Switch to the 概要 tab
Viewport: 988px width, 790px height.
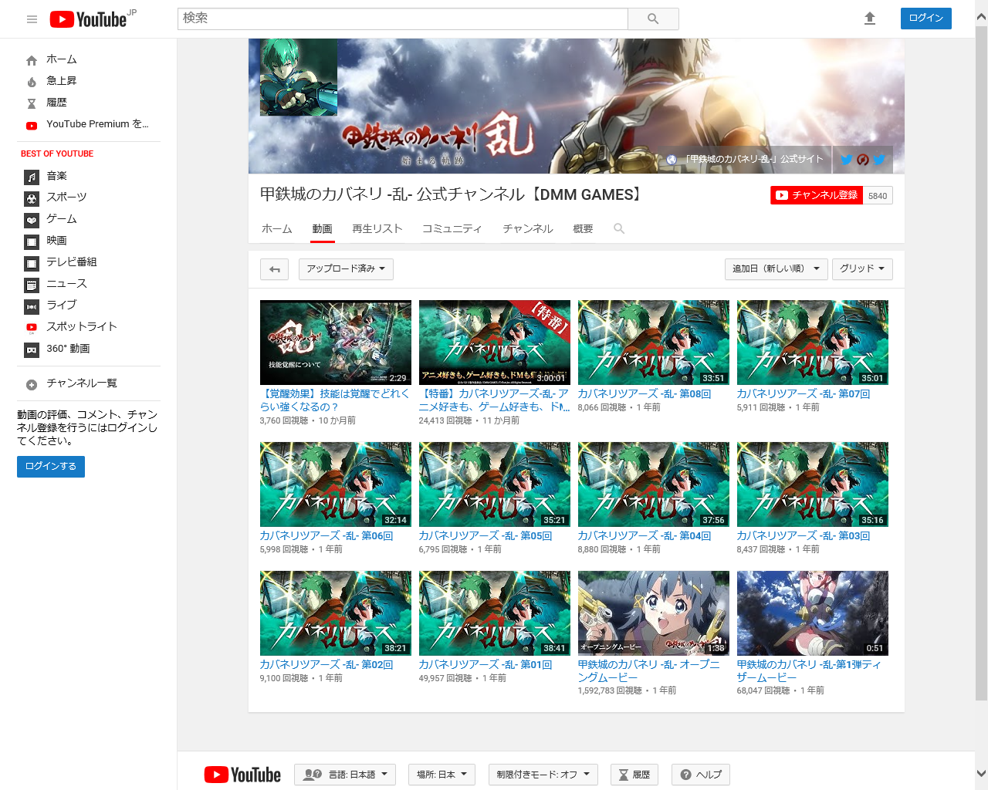(x=583, y=229)
